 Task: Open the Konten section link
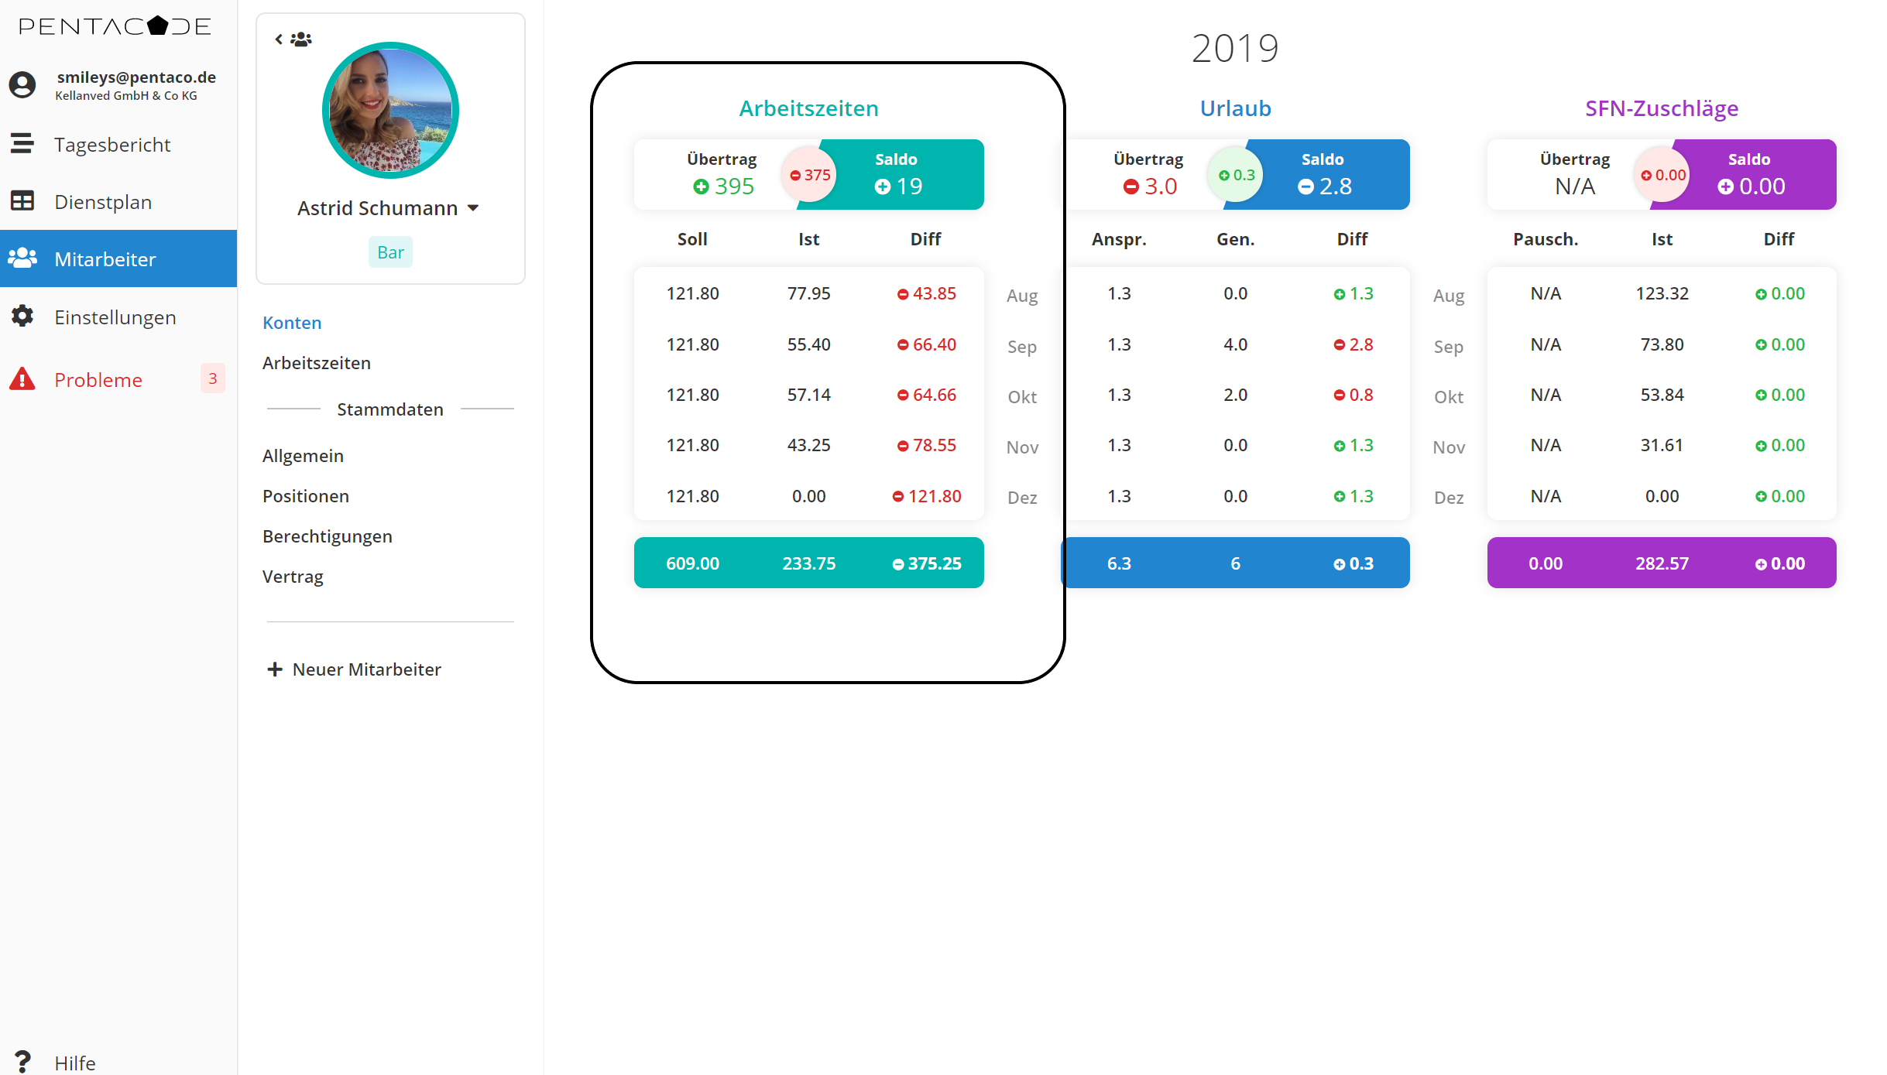[292, 323]
